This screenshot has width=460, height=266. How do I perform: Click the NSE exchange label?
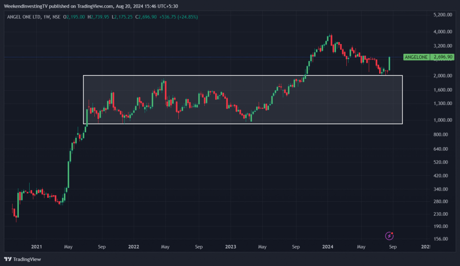point(57,17)
